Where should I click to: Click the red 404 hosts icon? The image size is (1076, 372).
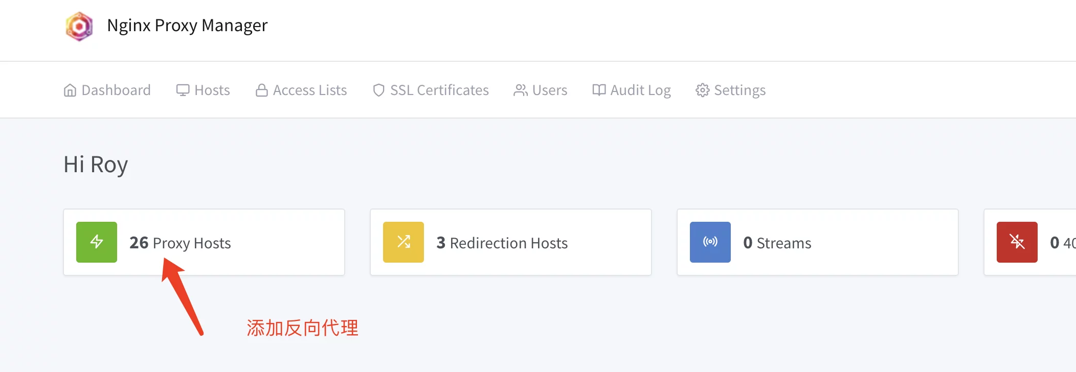click(1017, 242)
